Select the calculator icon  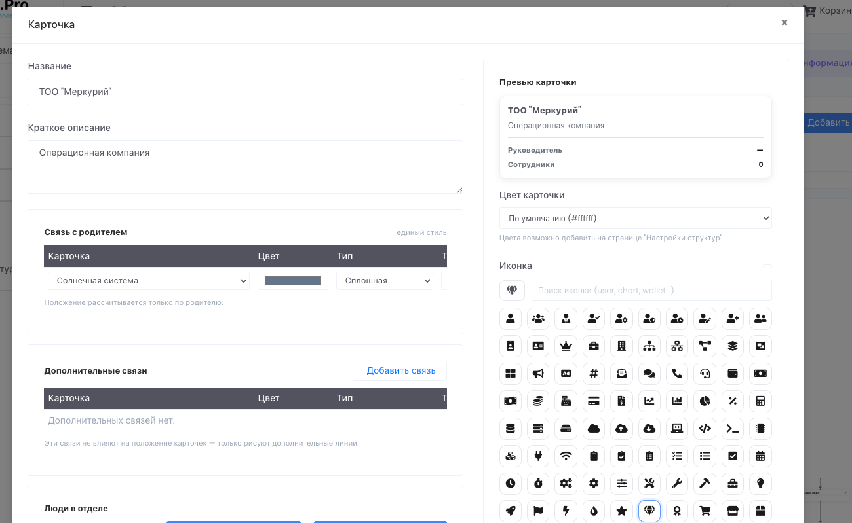pyautogui.click(x=760, y=401)
